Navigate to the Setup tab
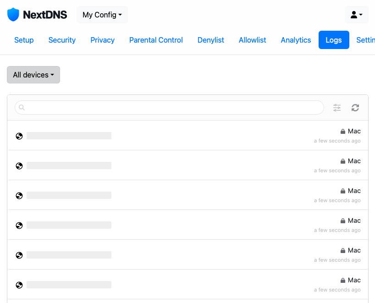Image resolution: width=375 pixels, height=303 pixels. 24,40
